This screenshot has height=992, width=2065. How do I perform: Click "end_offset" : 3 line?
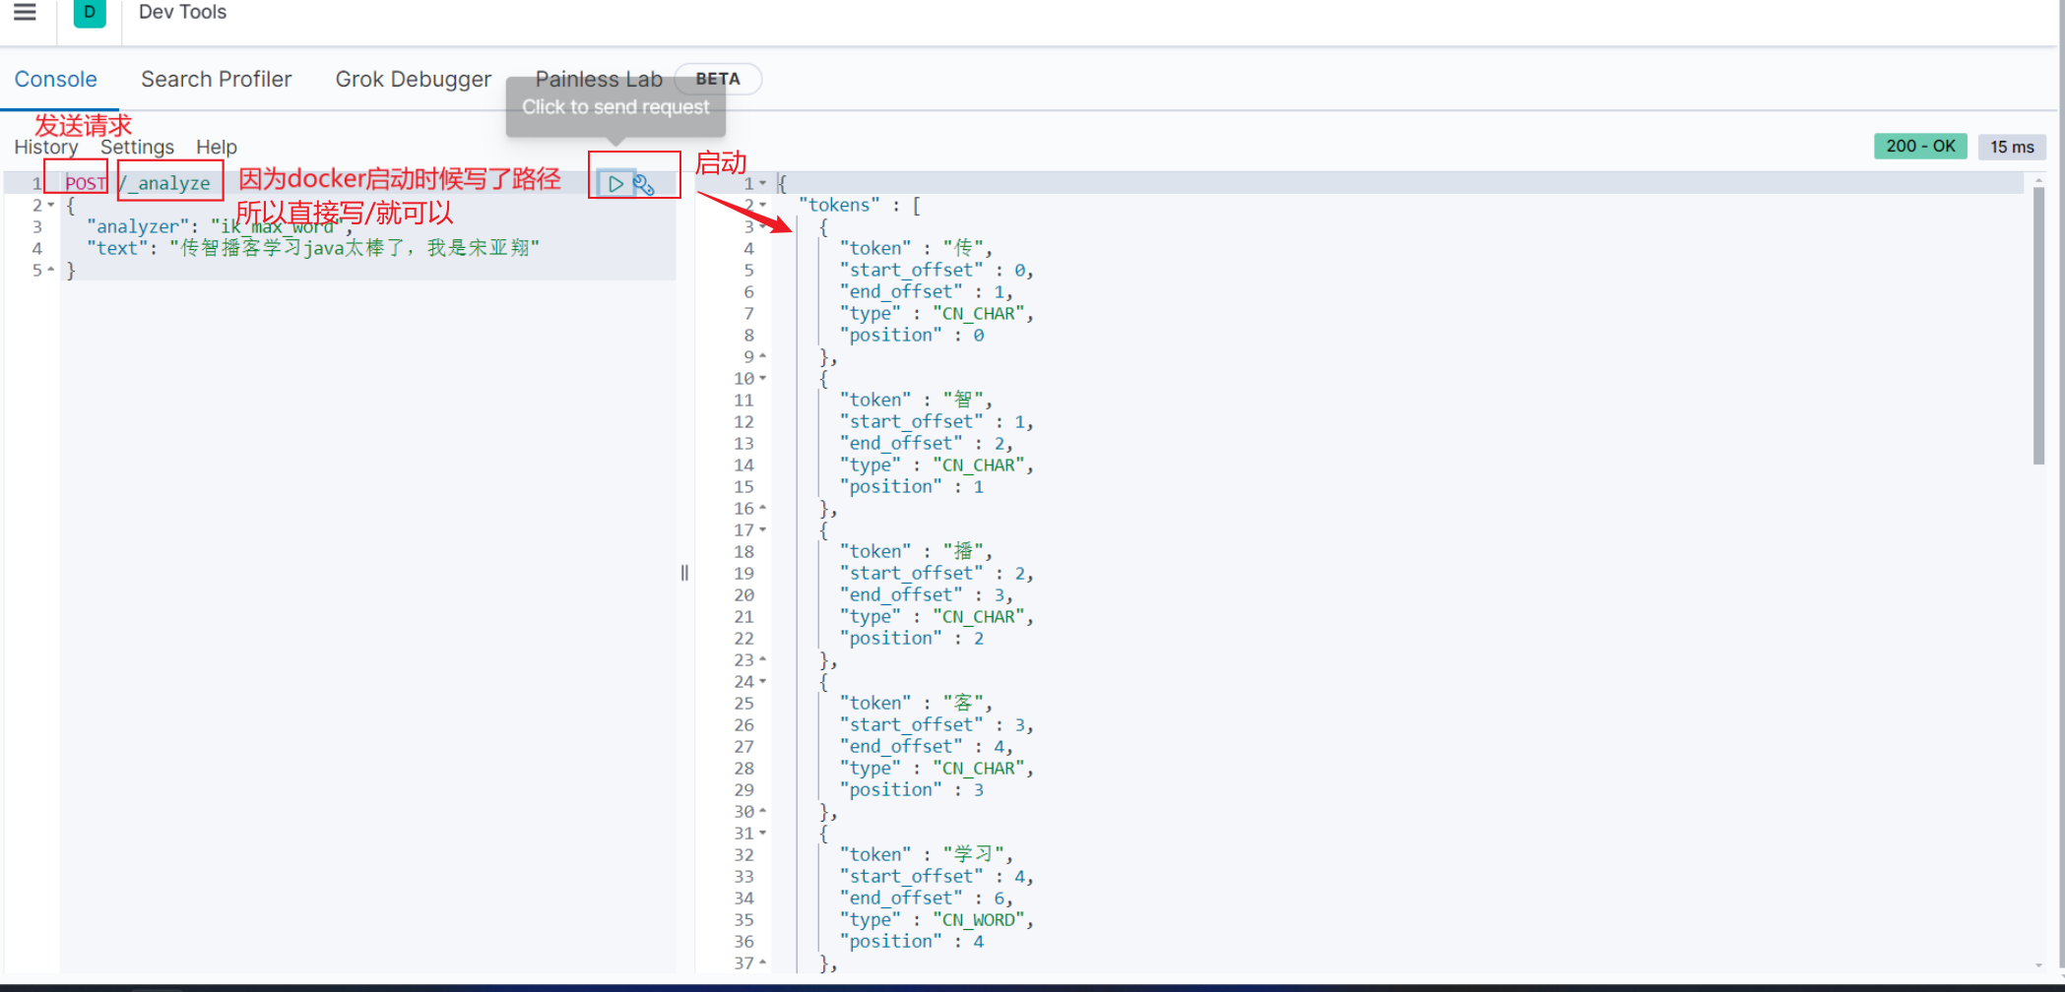pos(927,595)
